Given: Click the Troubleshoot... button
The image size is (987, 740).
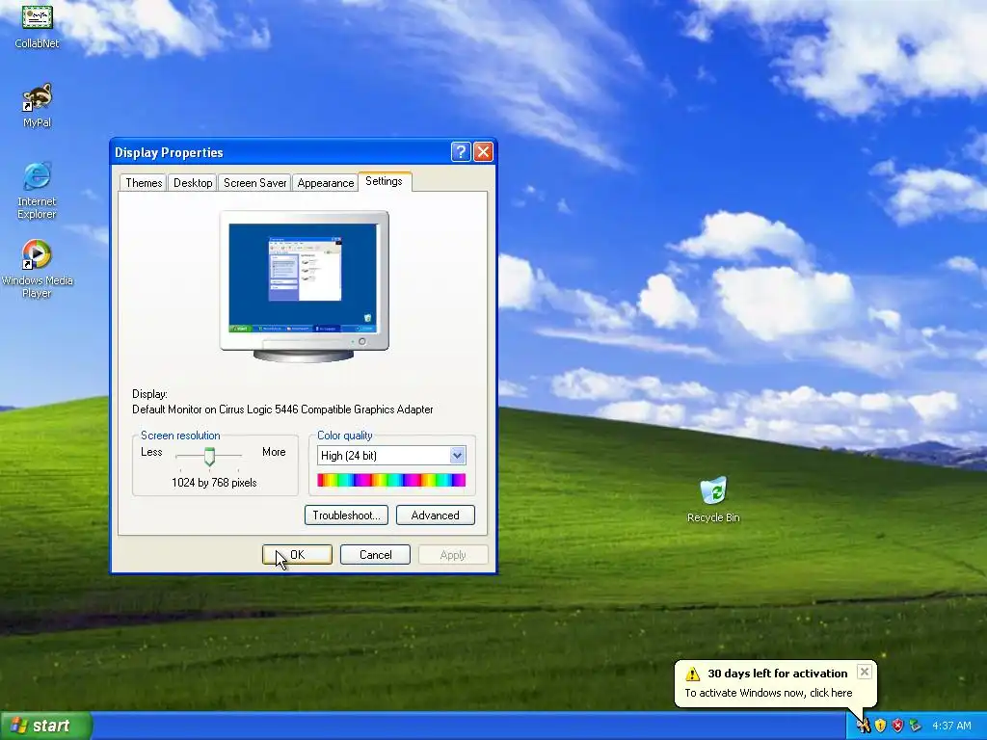Looking at the screenshot, I should (x=346, y=515).
